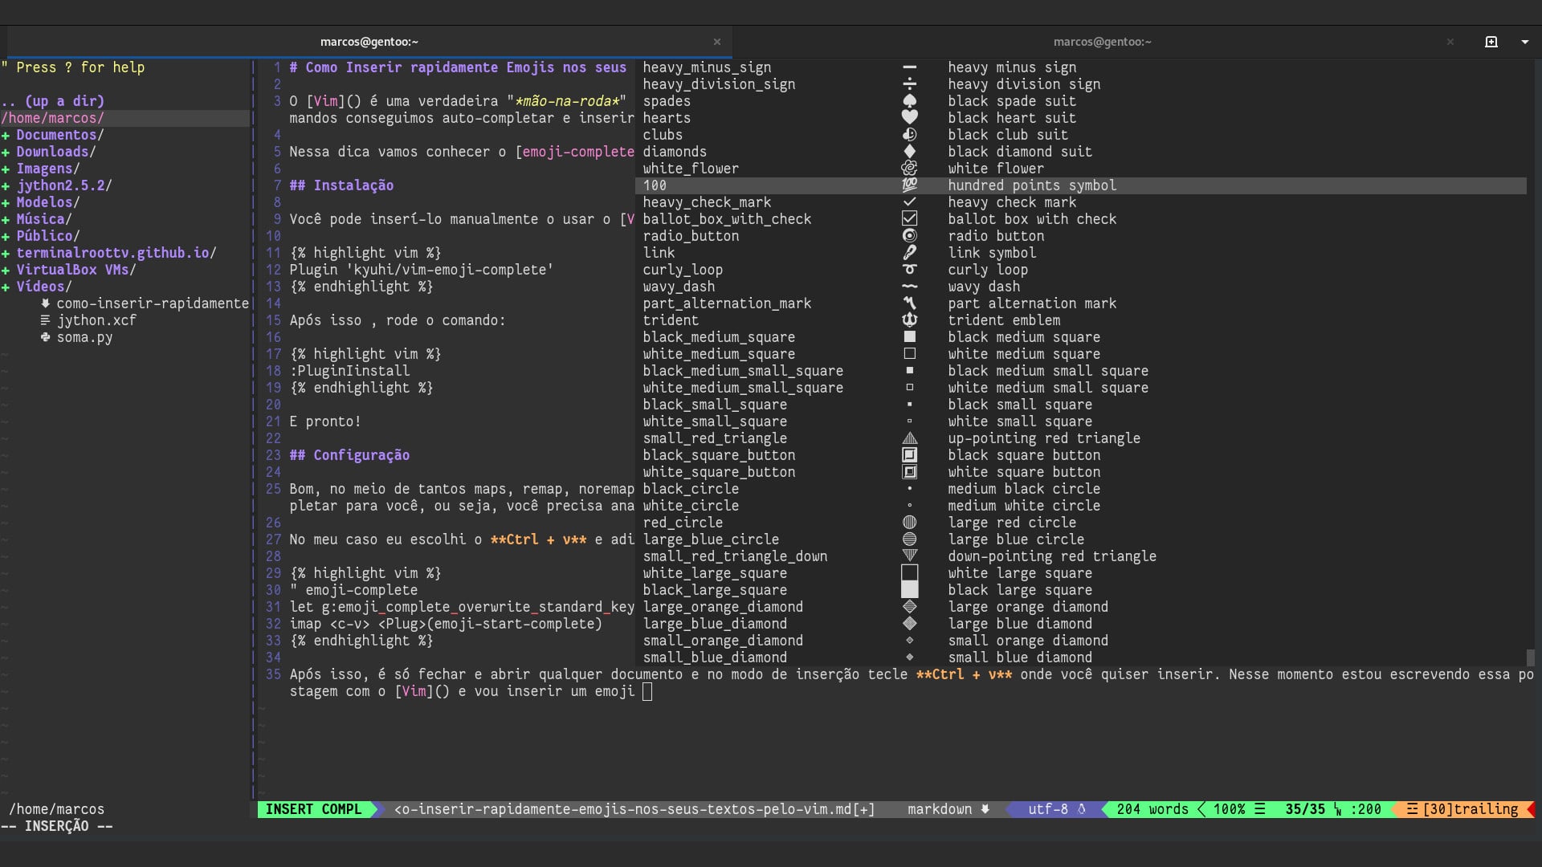Image resolution: width=1542 pixels, height=867 pixels.
Task: Select the trident emblem emoji entry
Action: [x=1004, y=320]
